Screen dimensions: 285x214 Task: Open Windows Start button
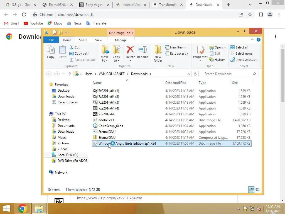point(7,208)
